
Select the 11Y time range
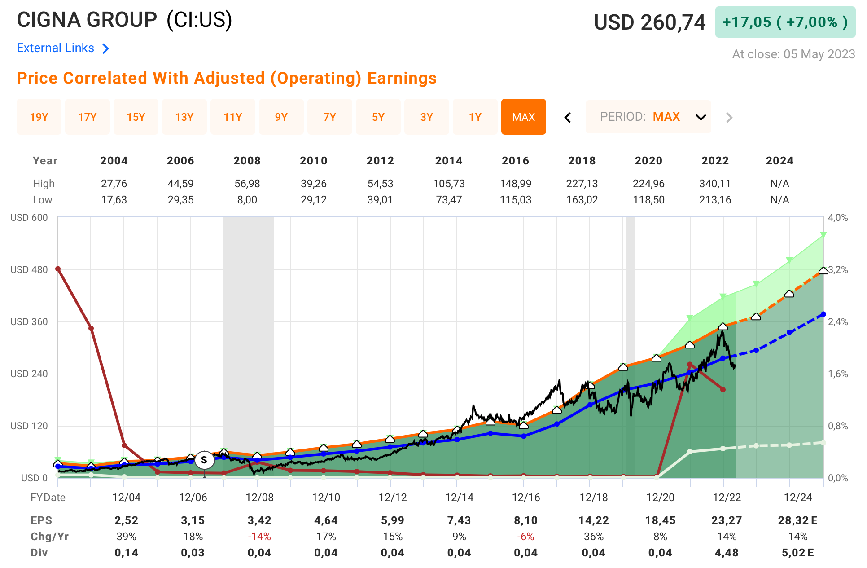point(233,117)
